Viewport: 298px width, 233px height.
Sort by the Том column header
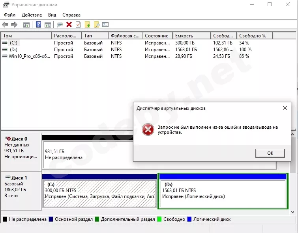26,36
